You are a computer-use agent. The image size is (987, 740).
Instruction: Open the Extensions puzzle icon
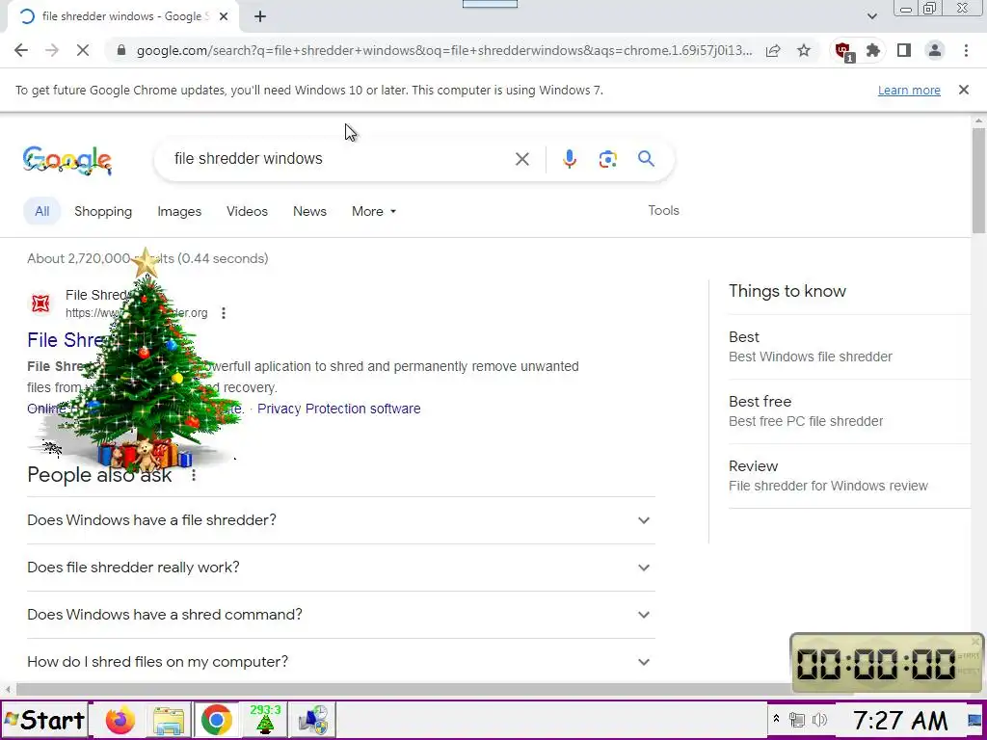tap(873, 50)
